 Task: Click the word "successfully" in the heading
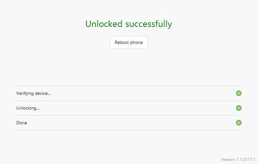coord(149,24)
